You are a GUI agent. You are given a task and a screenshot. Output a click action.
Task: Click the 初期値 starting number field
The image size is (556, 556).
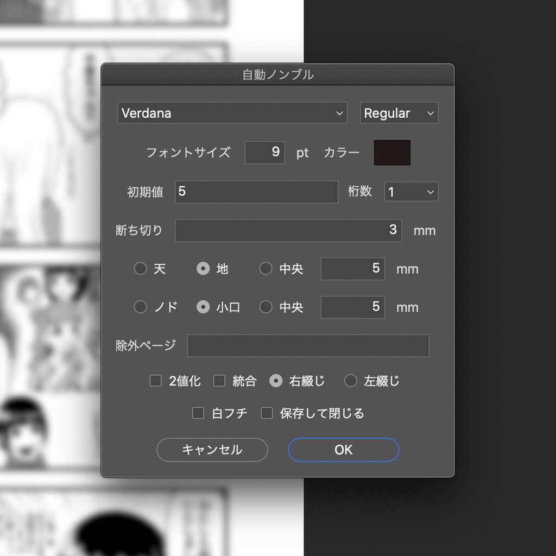point(256,192)
